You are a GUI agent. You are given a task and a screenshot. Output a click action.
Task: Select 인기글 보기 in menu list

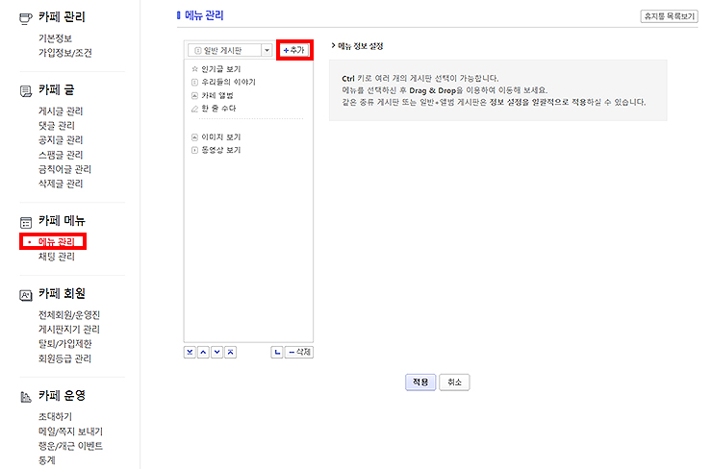220,69
